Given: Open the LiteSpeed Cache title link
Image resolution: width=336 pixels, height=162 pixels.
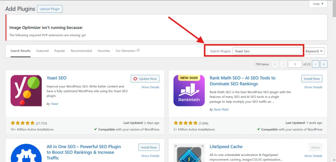Looking at the screenshot, I should point(226,147).
